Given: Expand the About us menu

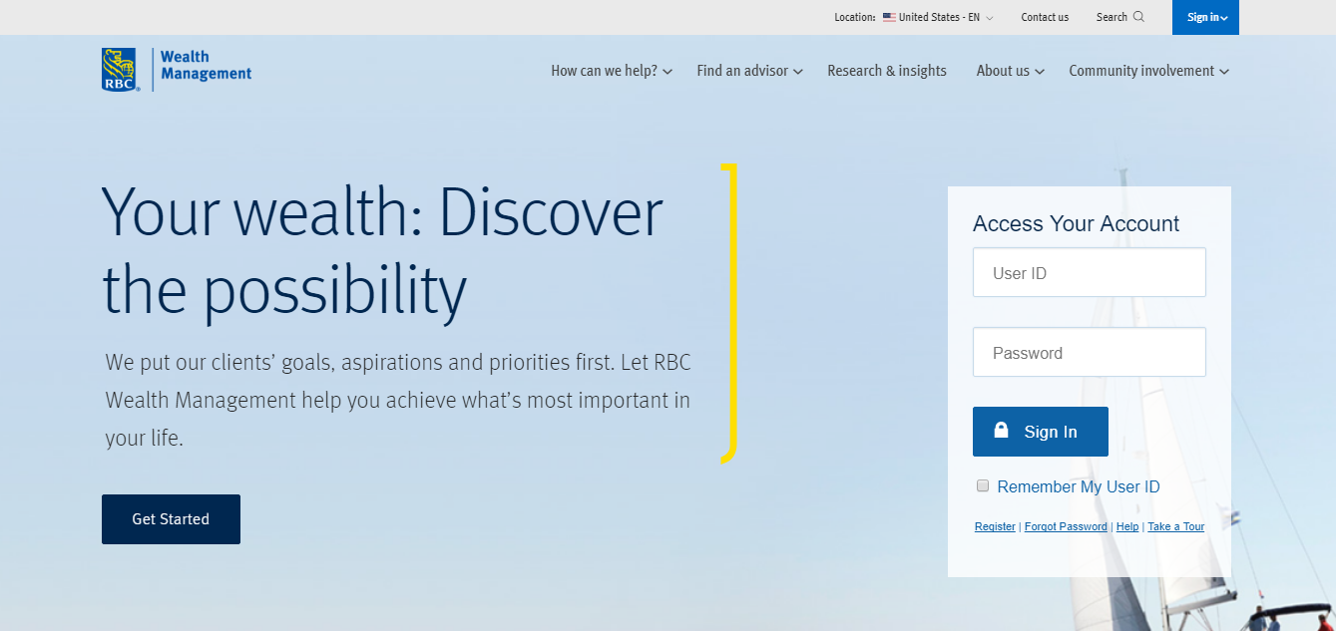Looking at the screenshot, I should point(1011,71).
